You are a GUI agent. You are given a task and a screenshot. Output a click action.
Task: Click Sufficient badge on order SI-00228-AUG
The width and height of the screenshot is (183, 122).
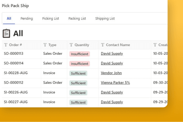(x=78, y=73)
